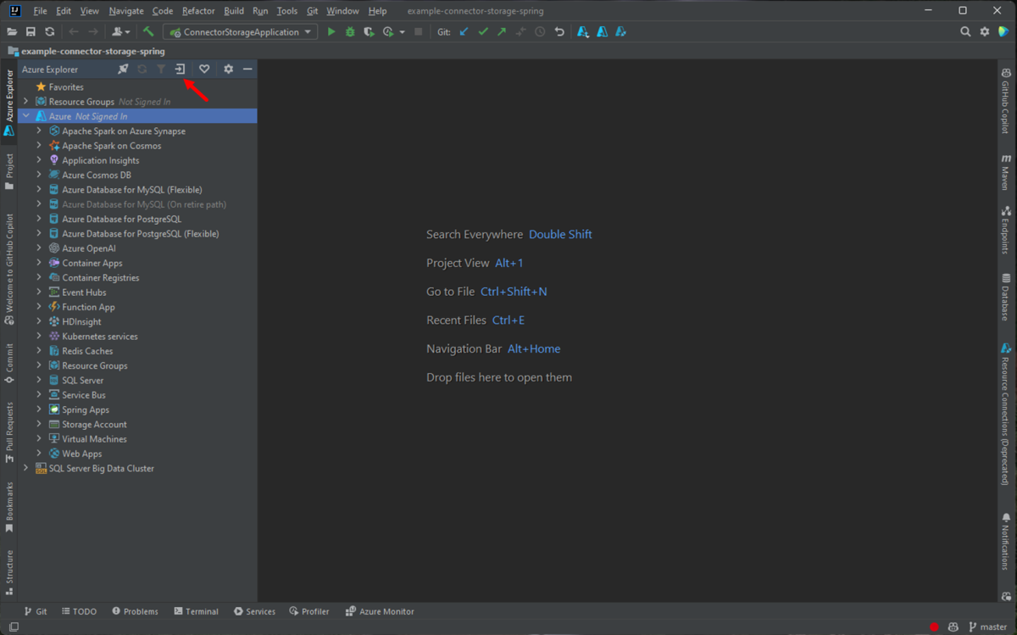Switch to the Terminal tab

(x=196, y=610)
